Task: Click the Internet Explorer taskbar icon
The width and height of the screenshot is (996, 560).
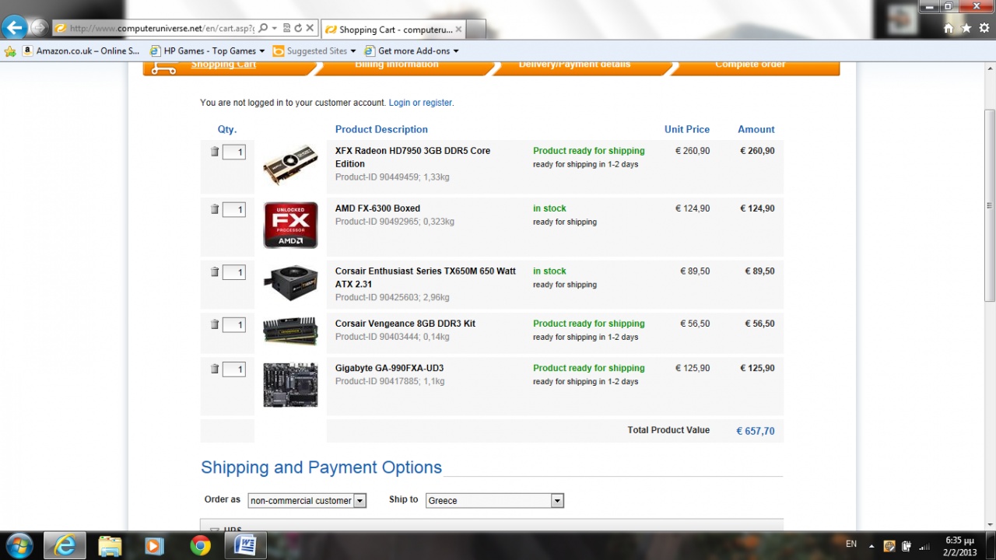Action: [65, 545]
